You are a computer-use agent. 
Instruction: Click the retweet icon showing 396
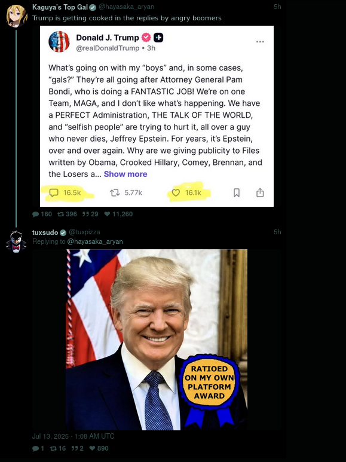[x=61, y=214]
